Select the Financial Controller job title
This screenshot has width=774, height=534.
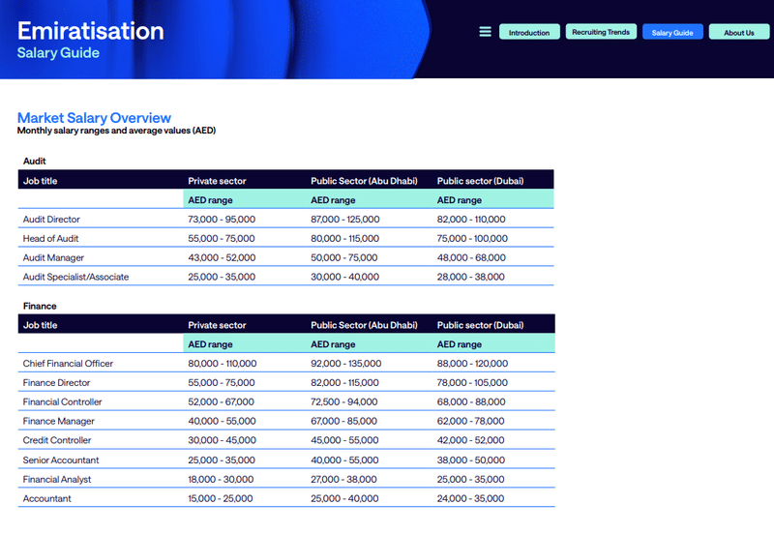[62, 402]
